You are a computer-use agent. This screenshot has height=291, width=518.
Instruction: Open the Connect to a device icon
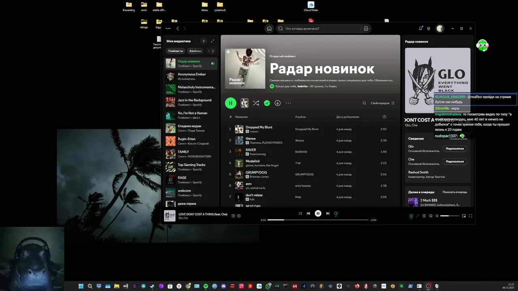click(431, 216)
